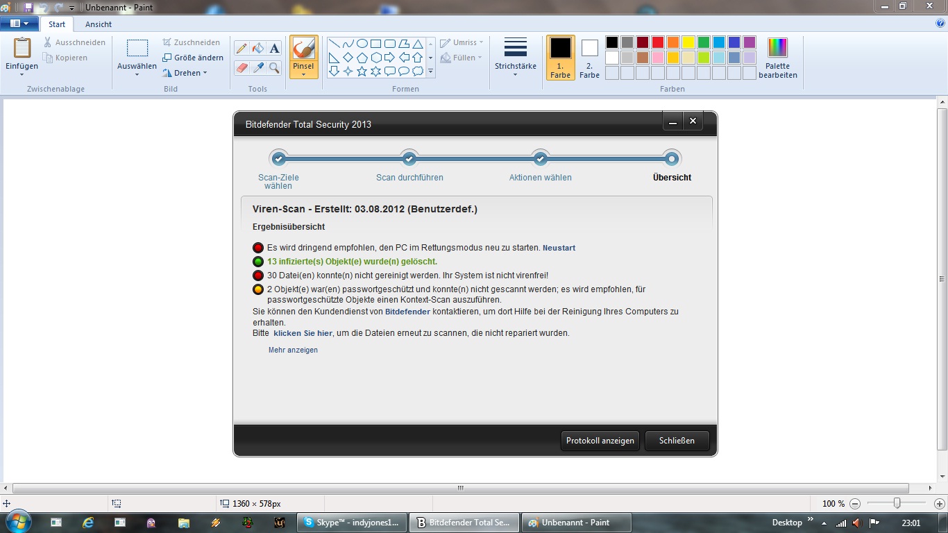Pick the five-point star shape
Viewport: 948px width, 533px height.
click(362, 71)
